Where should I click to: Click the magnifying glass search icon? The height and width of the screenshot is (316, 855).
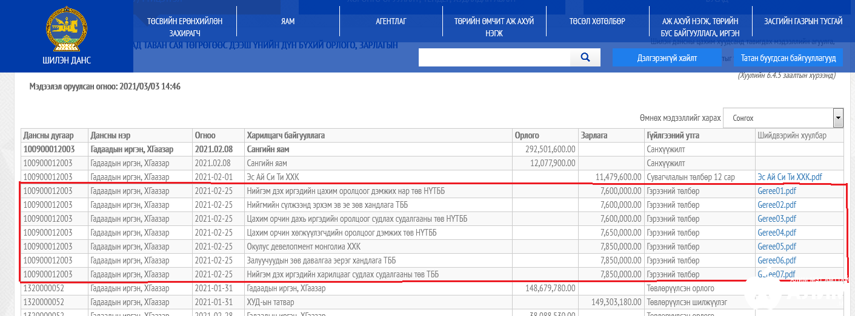[x=585, y=57]
